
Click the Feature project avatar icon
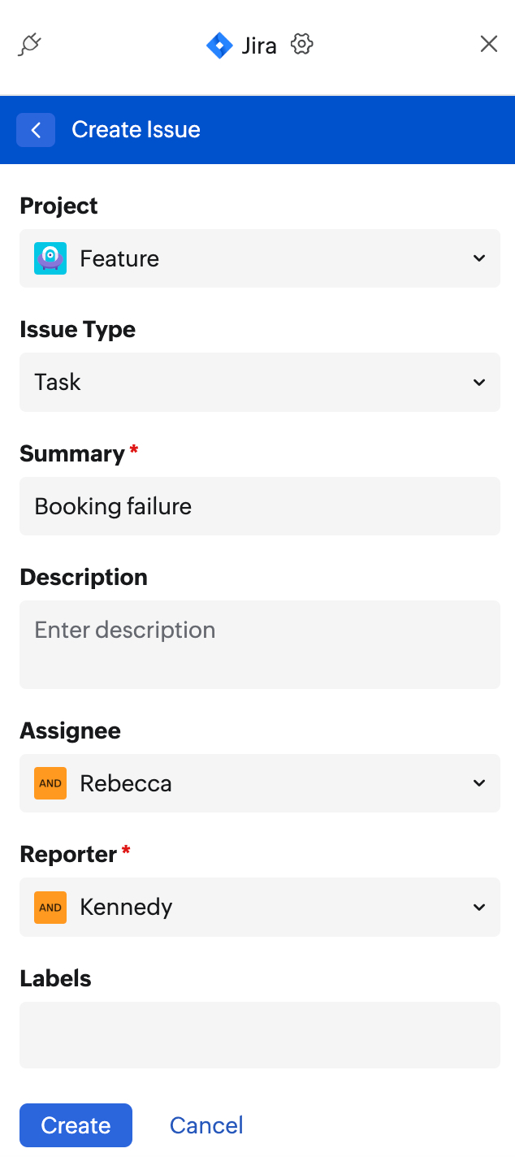pyautogui.click(x=50, y=258)
